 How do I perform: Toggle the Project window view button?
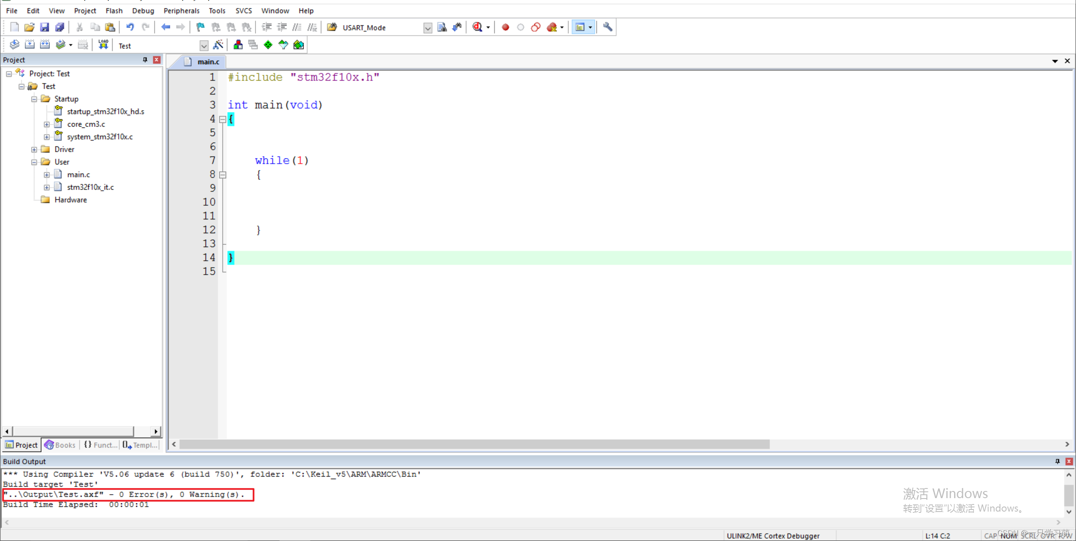pos(580,27)
